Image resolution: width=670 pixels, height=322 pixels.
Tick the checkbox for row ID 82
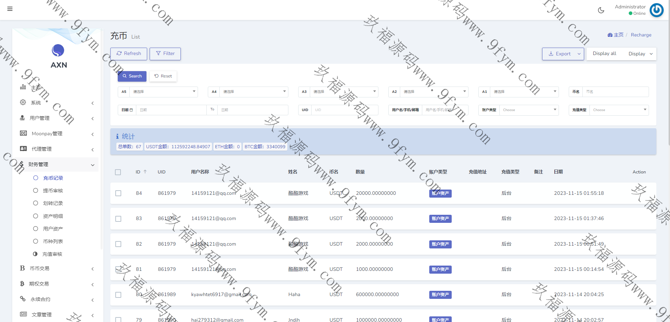118,244
